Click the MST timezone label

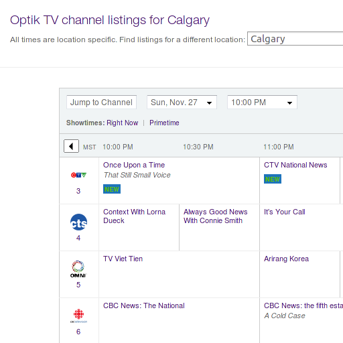click(x=89, y=147)
